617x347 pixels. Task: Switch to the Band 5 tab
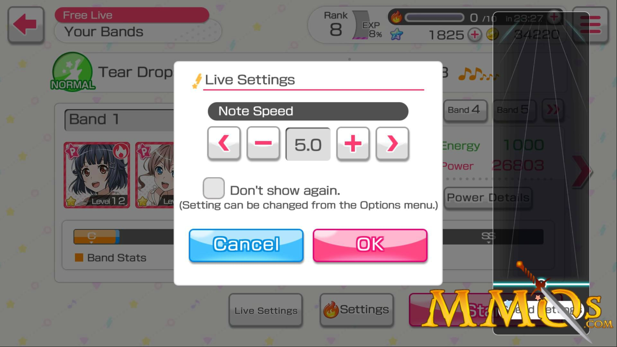[514, 110]
